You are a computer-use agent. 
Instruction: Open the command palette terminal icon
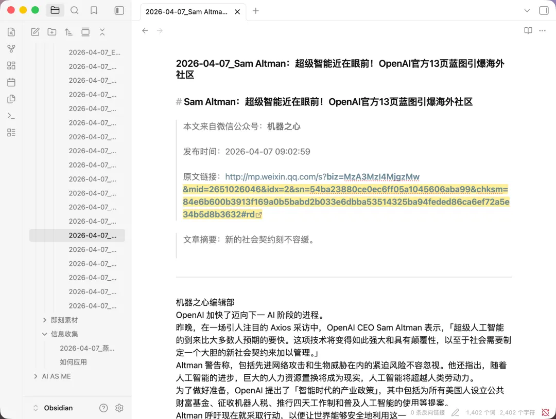point(11,116)
